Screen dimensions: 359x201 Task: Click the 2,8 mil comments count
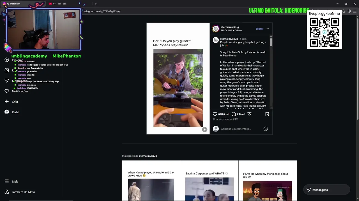pyautogui.click(x=241, y=114)
